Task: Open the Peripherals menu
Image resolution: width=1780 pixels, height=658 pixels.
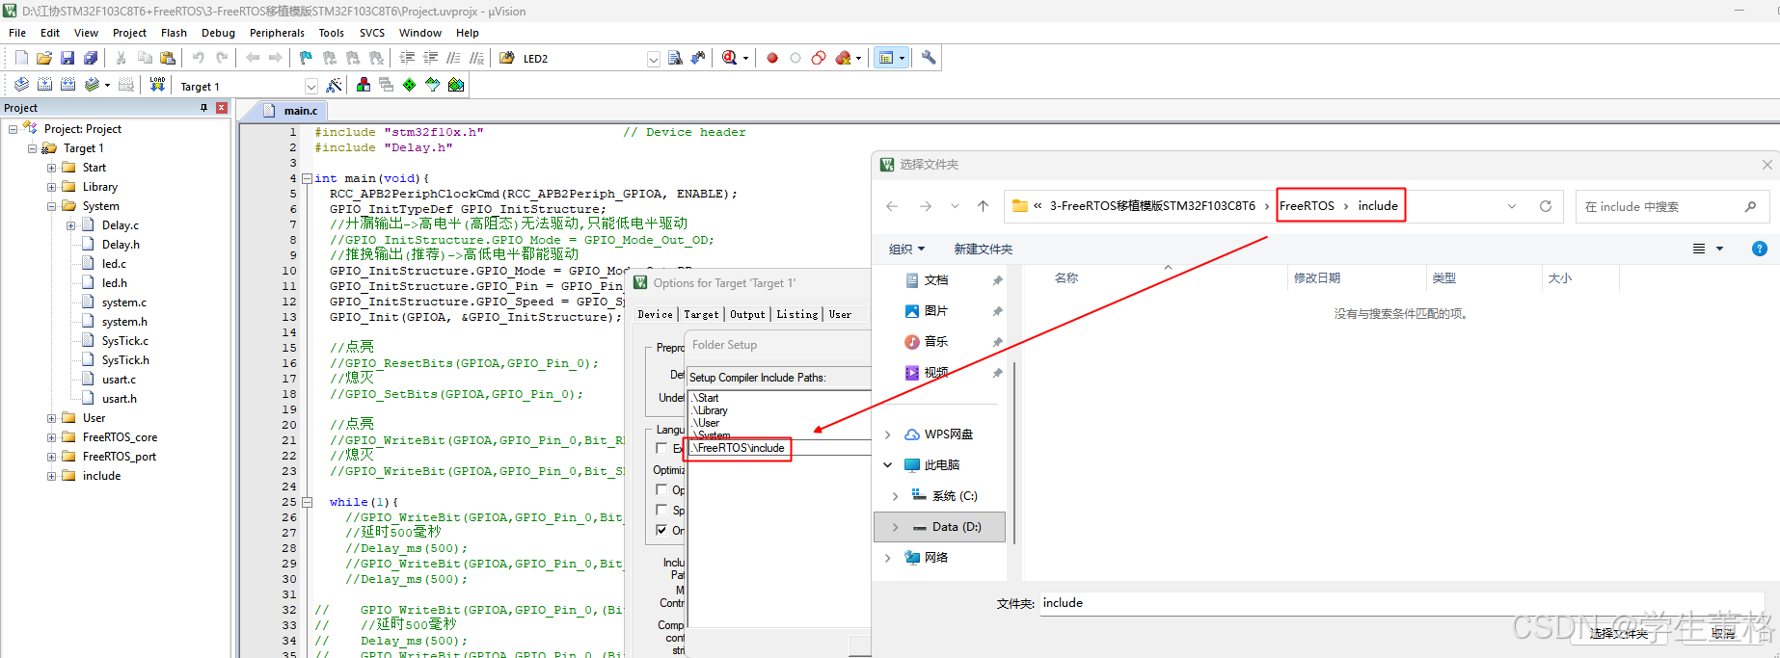Action: tap(277, 33)
